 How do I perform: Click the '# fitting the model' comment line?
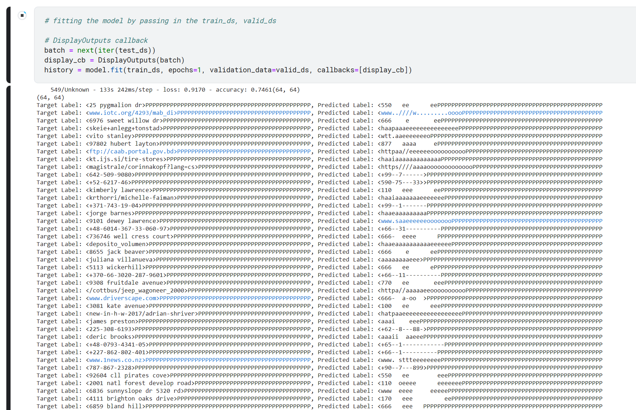tap(160, 21)
